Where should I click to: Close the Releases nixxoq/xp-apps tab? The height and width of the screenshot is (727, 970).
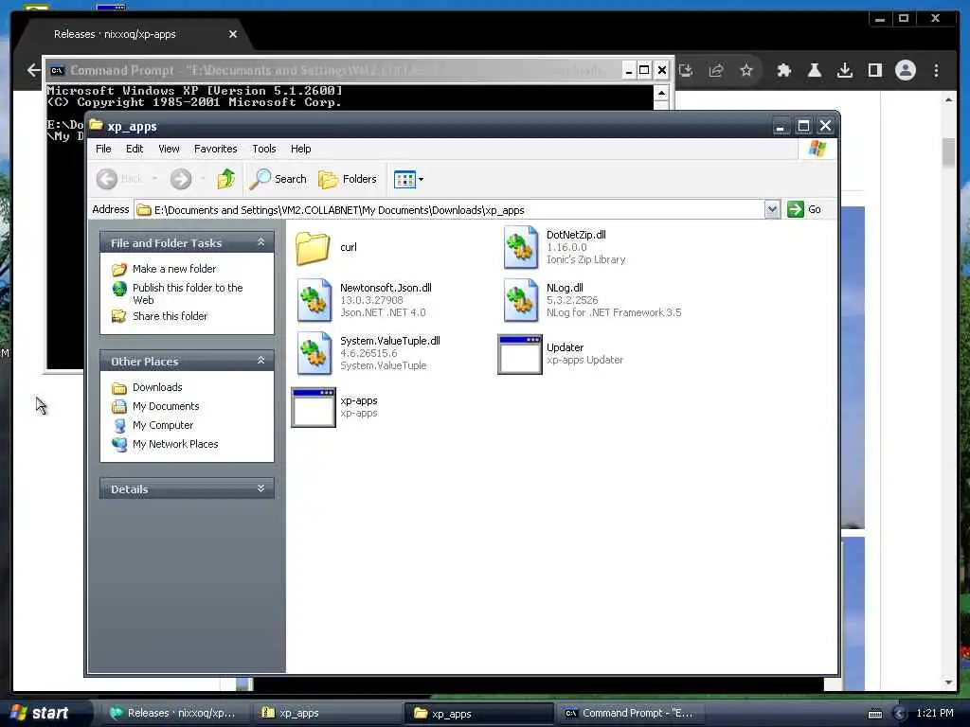tap(233, 34)
